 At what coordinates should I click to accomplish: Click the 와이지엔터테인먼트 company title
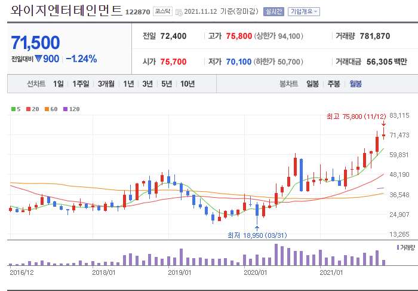(66, 10)
